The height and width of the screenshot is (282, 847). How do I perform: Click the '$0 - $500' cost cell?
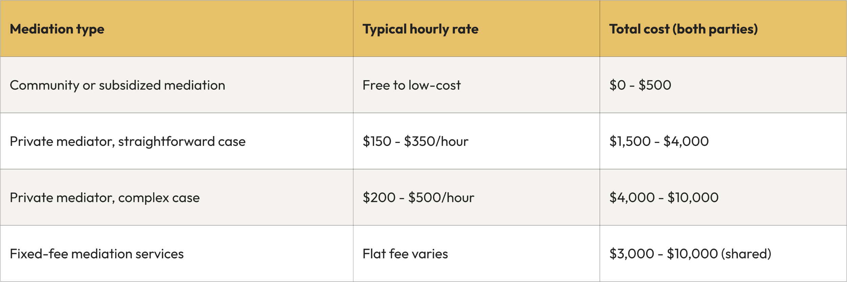[x=640, y=85]
